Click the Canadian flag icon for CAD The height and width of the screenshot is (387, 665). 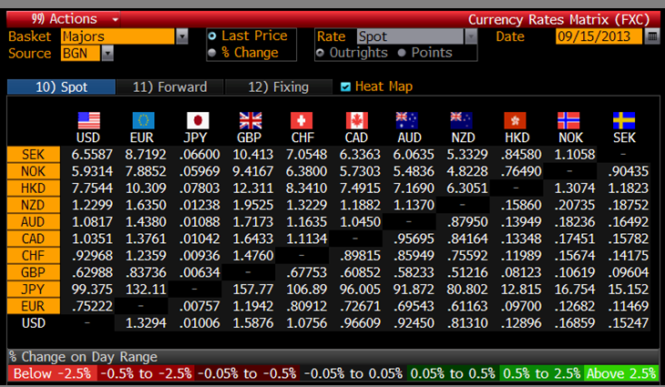[356, 121]
